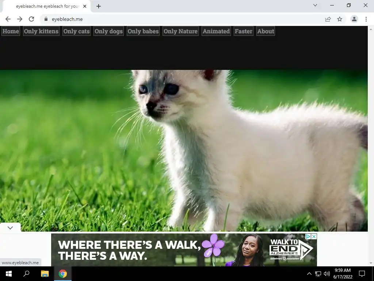Go back with the browser back arrow
Screen dimensions: 374x281
coord(8,19)
